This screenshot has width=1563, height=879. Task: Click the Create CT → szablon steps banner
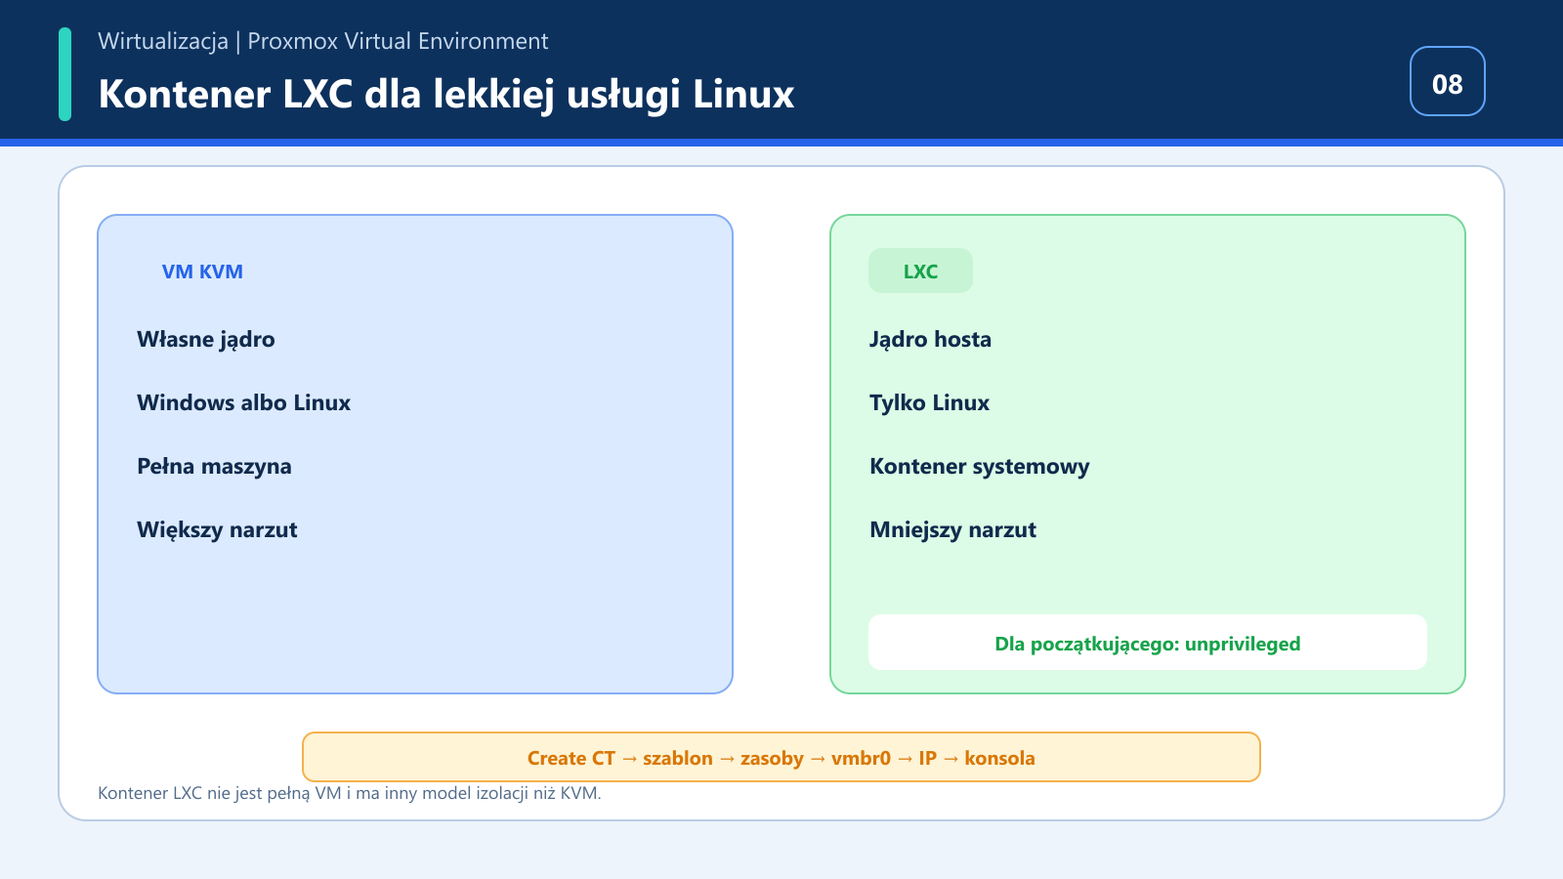click(781, 757)
